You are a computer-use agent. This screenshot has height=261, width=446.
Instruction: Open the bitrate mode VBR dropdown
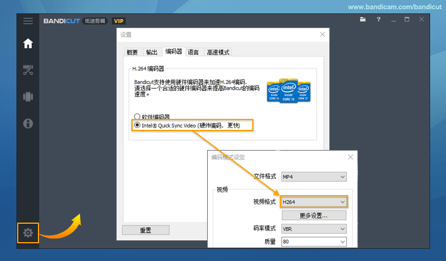coord(314,229)
